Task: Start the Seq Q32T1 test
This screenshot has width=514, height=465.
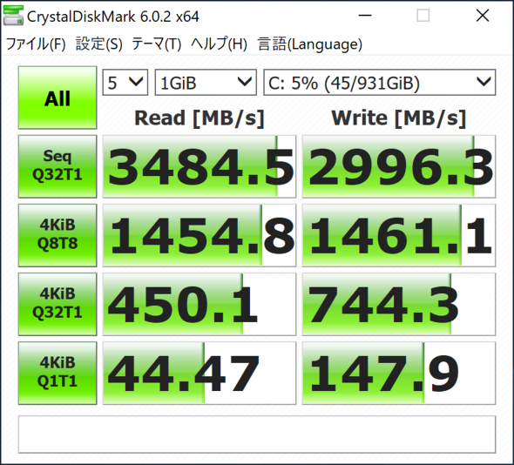Action: [57, 166]
